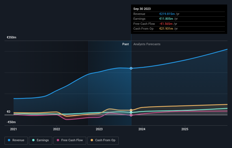Click the €11.805m earnings value
Screen dimensions: 232x148
pos(166,19)
